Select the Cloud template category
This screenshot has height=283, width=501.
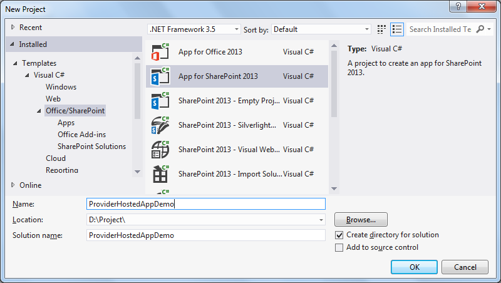tap(56, 158)
